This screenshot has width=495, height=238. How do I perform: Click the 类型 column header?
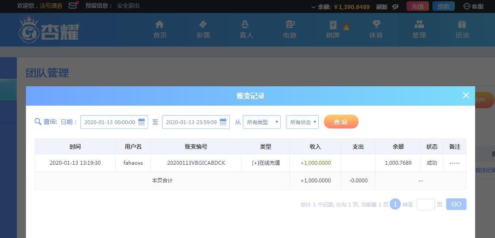tap(266, 147)
